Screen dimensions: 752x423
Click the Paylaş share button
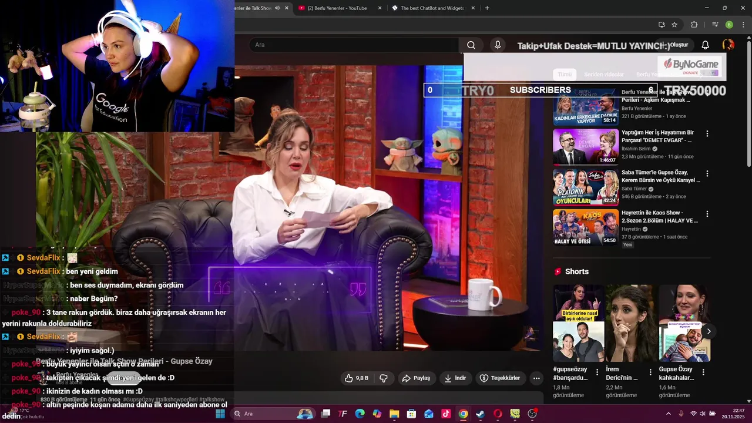(x=415, y=378)
